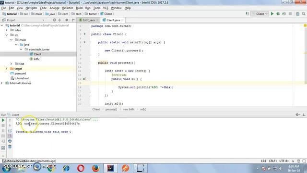Open Project panel gear settings
This screenshot has height=173, width=307.
click(67, 20)
